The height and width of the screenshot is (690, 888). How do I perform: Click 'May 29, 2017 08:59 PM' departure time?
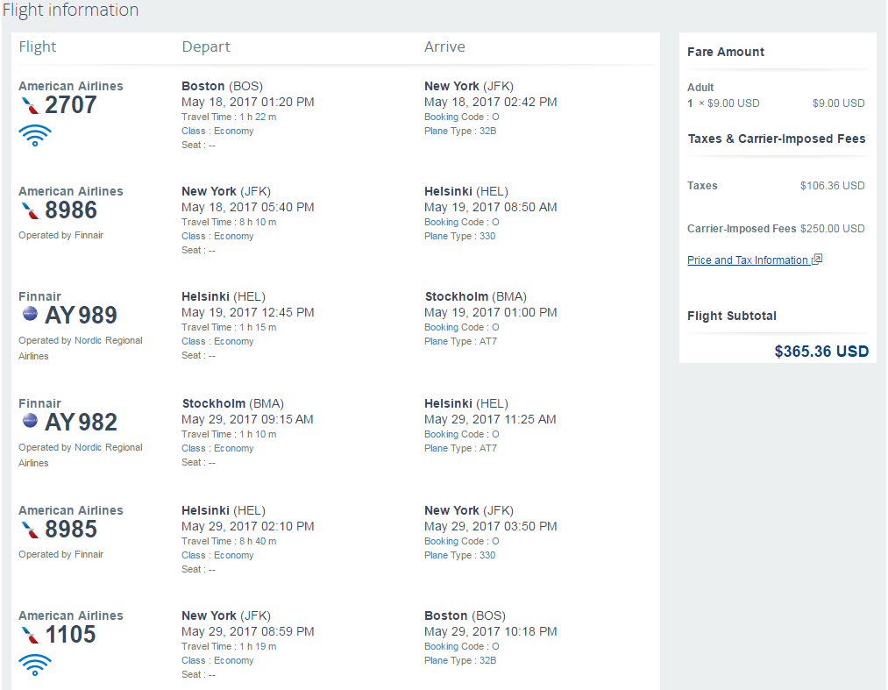pyautogui.click(x=247, y=631)
